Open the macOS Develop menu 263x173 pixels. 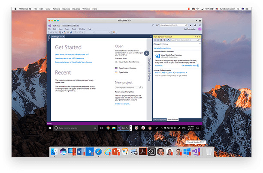pos(76,9)
